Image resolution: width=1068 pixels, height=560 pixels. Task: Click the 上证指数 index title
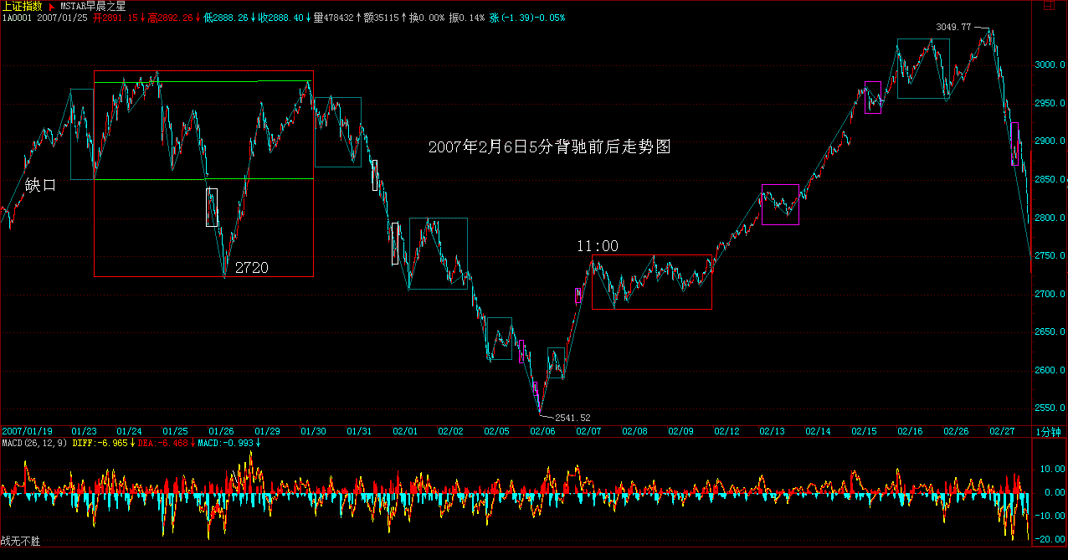pyautogui.click(x=22, y=6)
